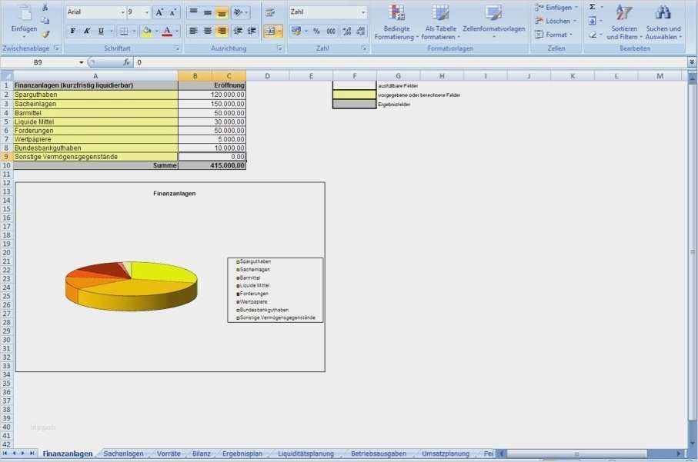This screenshot has height=462, width=698.
Task: Center text horizontally
Action: pyautogui.click(x=208, y=31)
